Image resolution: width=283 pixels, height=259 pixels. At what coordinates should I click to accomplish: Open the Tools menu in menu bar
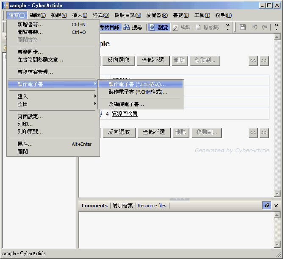[x=202, y=15]
